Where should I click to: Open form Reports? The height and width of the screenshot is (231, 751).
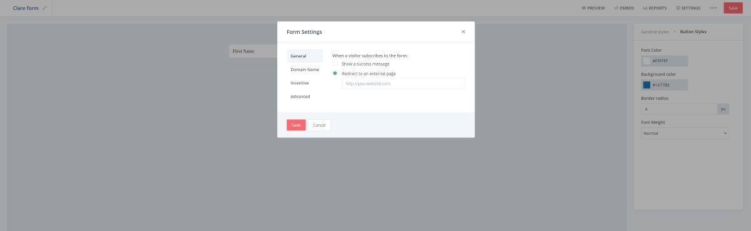(x=655, y=8)
